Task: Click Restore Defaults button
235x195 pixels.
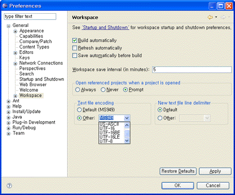Action: point(178,171)
